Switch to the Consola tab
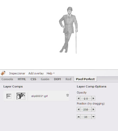This screenshot has width=118, height=131. [x=7, y=79]
